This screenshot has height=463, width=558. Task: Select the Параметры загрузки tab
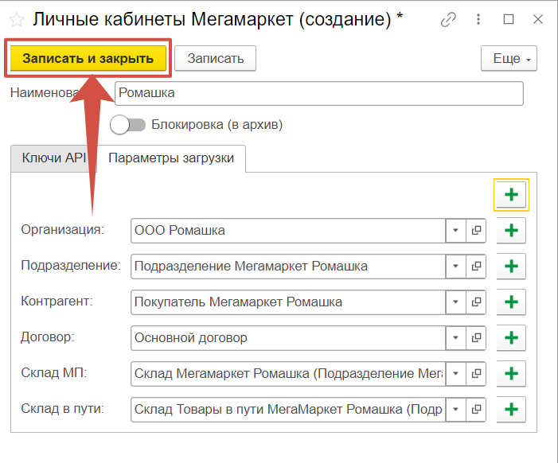point(171,158)
